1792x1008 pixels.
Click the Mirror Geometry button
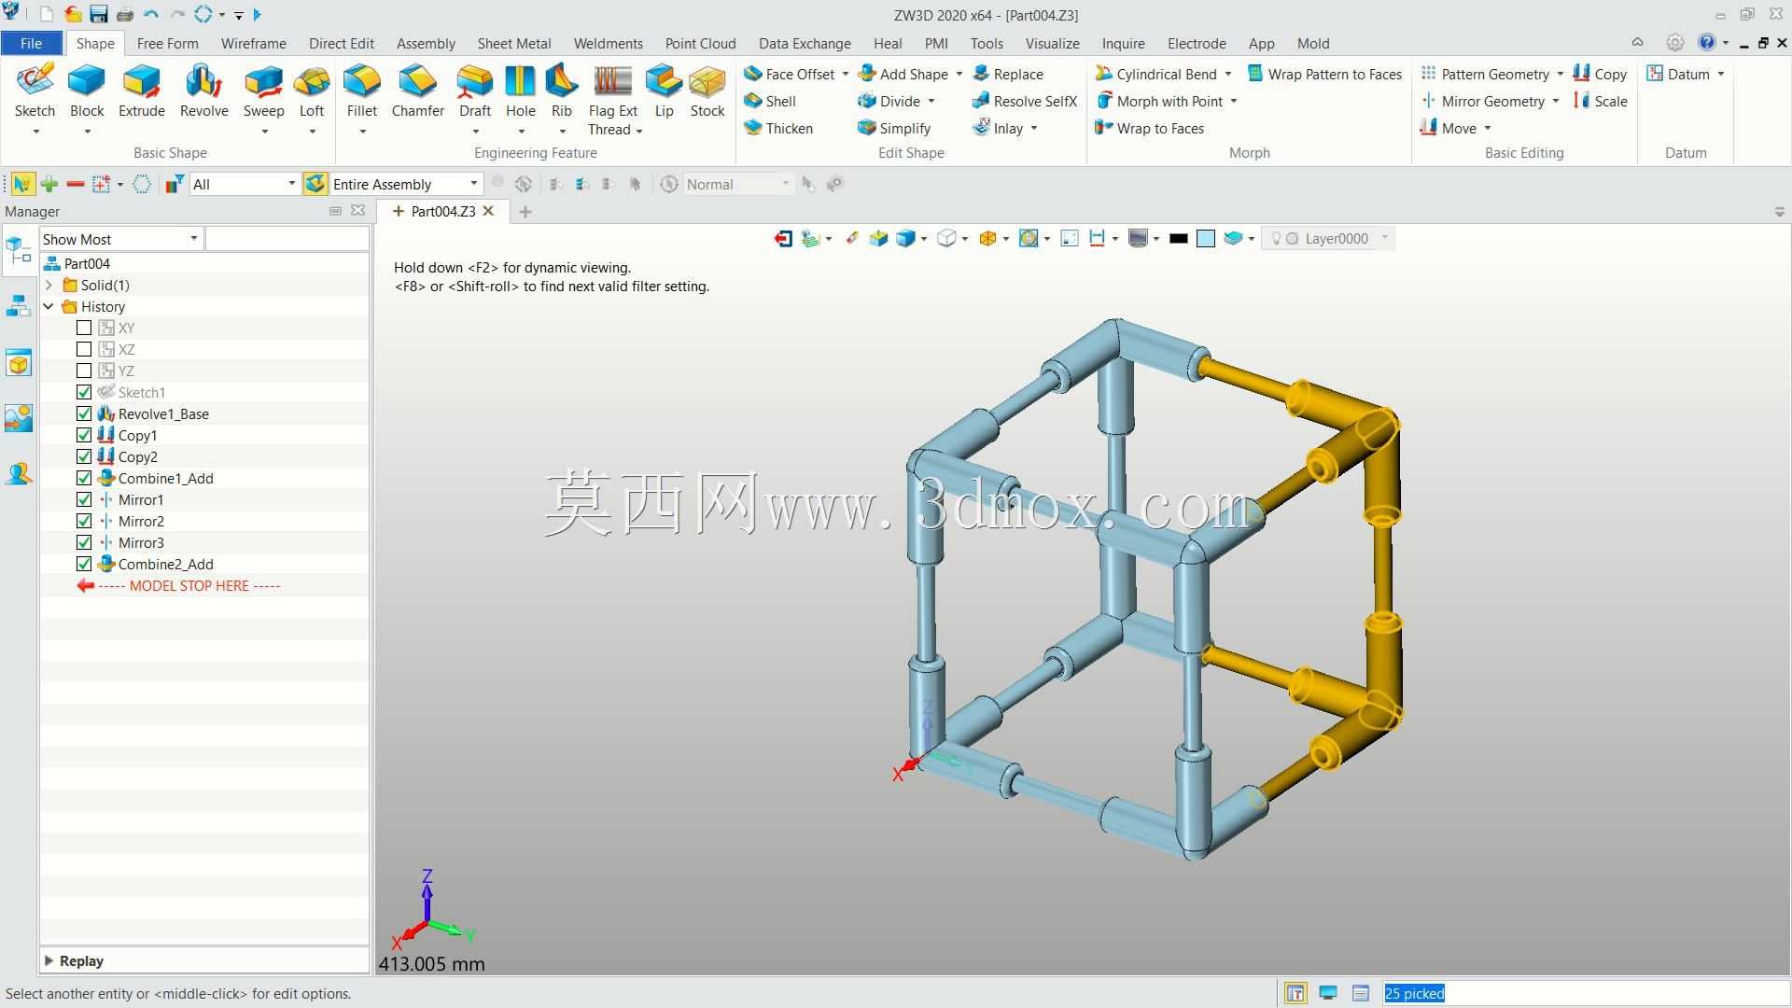[1482, 101]
